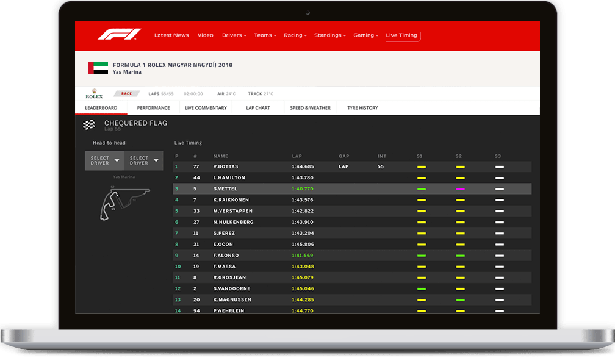This screenshot has width=615, height=358.
Task: Expand the Drivers navigation menu
Action: (x=234, y=35)
